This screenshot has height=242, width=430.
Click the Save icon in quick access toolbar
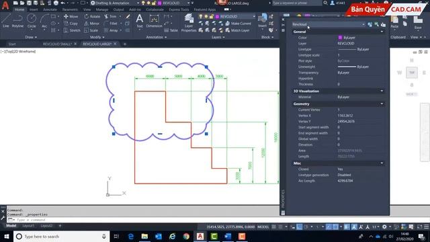(29, 3)
